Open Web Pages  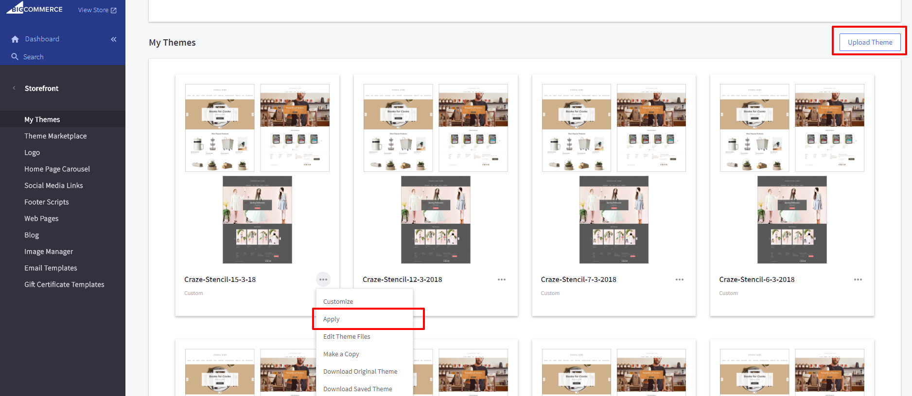coord(41,218)
